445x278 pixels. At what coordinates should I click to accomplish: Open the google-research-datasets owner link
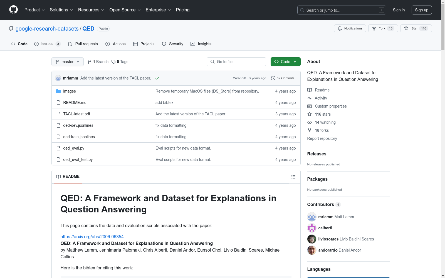[47, 29]
